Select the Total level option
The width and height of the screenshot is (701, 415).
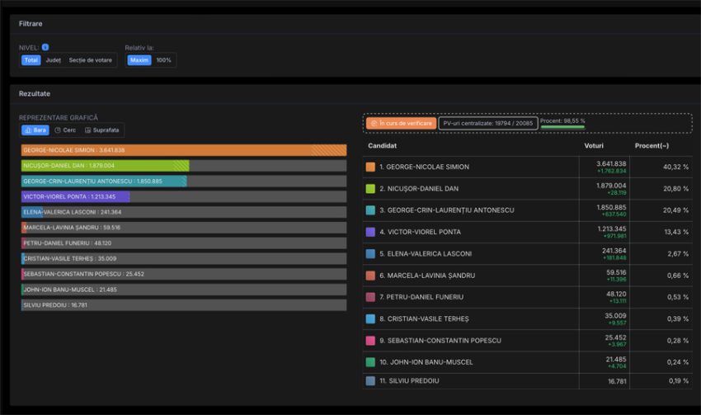[x=31, y=60]
